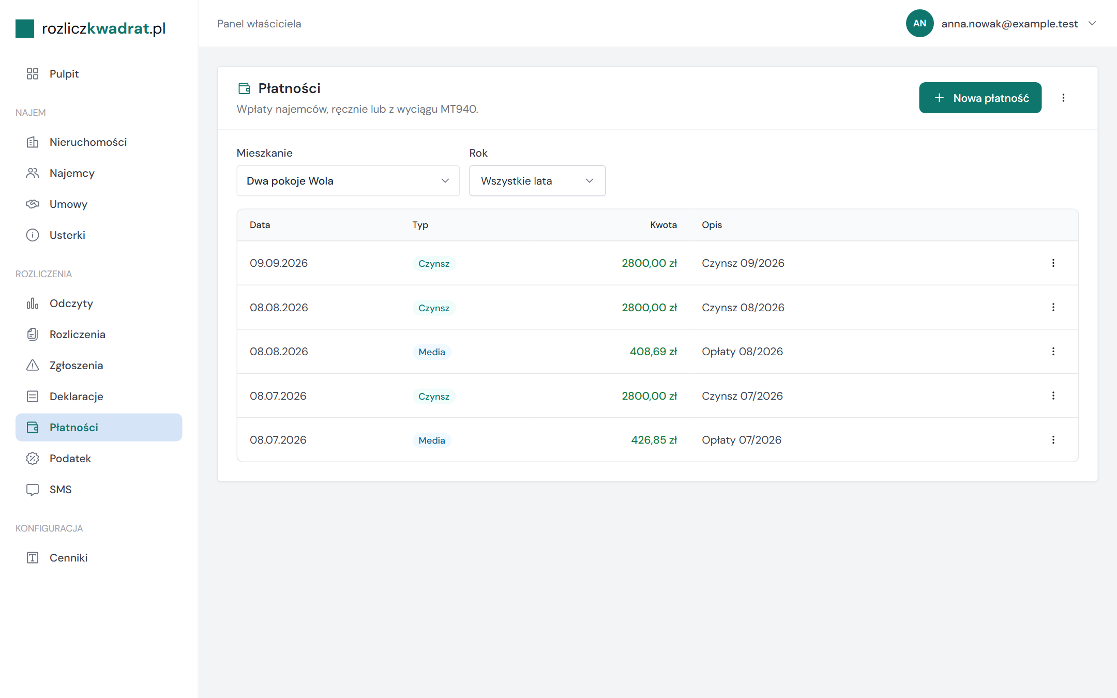The width and height of the screenshot is (1117, 698).
Task: Click the rozliczkwadrat.pl logo link
Action: 91,28
